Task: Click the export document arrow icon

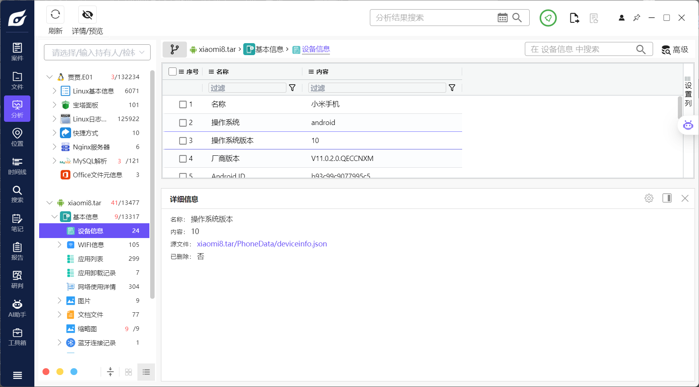Action: coord(574,18)
